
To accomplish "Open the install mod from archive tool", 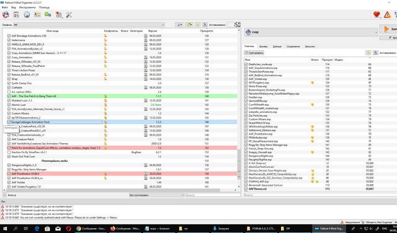I will pos(16,15).
